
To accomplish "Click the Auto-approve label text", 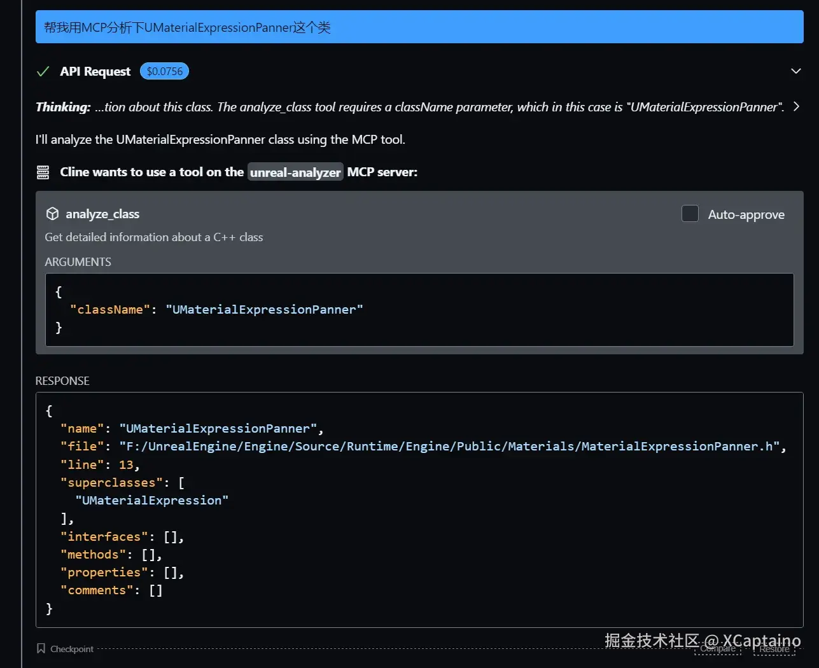I will [x=746, y=215].
